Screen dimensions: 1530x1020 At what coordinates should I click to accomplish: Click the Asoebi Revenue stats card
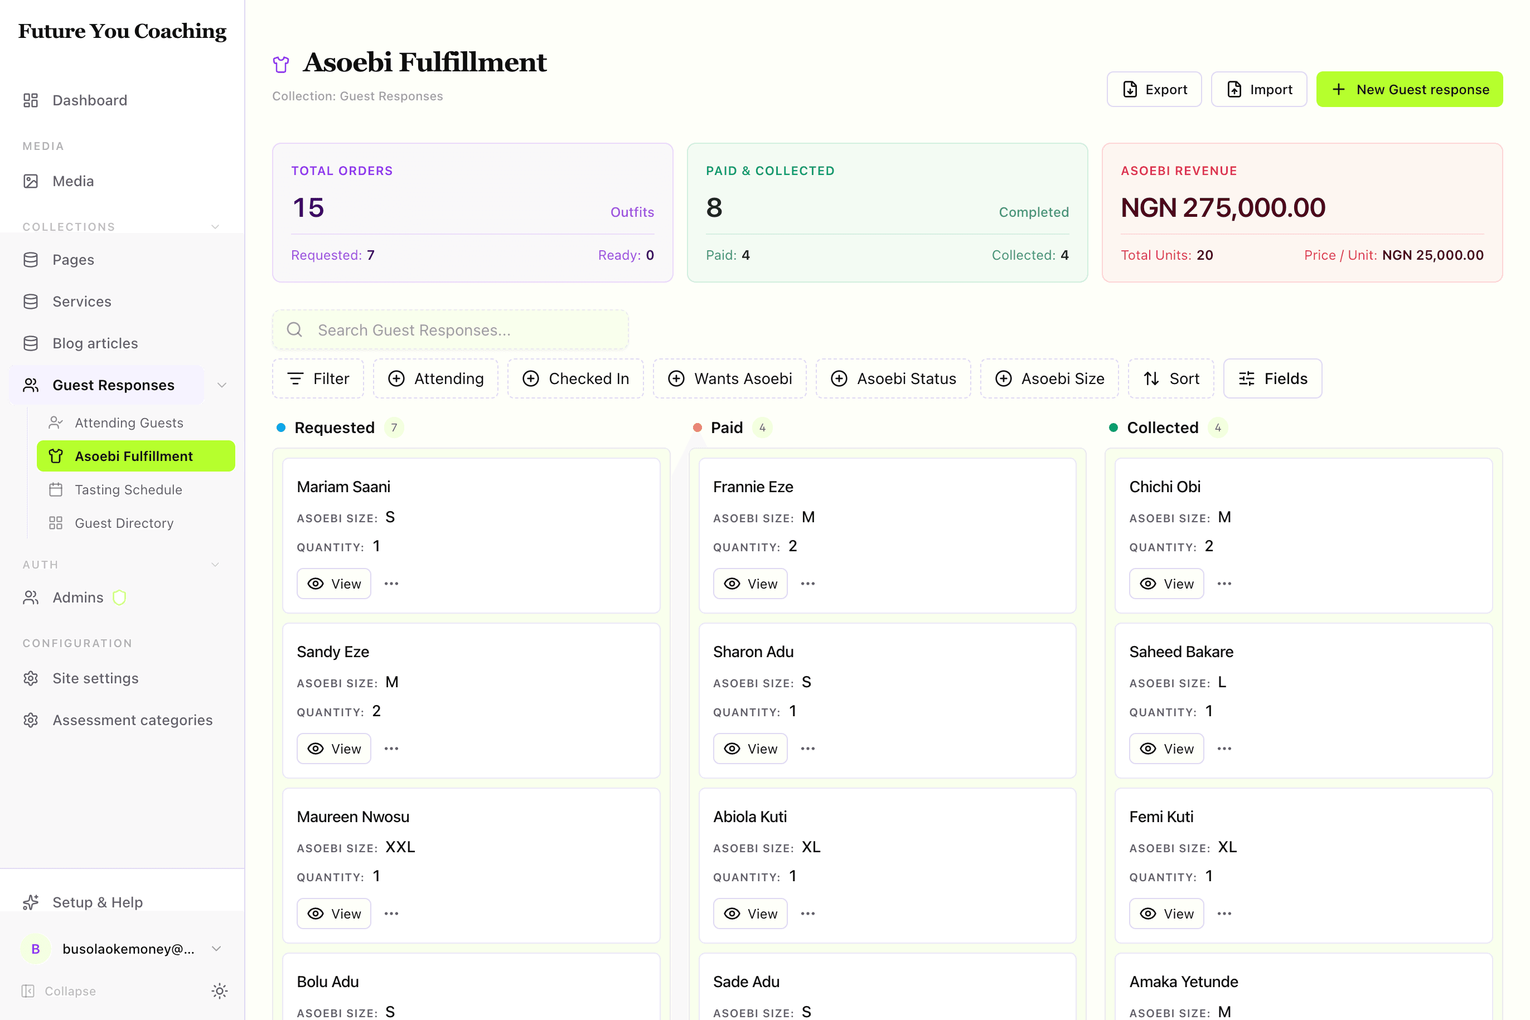point(1302,213)
